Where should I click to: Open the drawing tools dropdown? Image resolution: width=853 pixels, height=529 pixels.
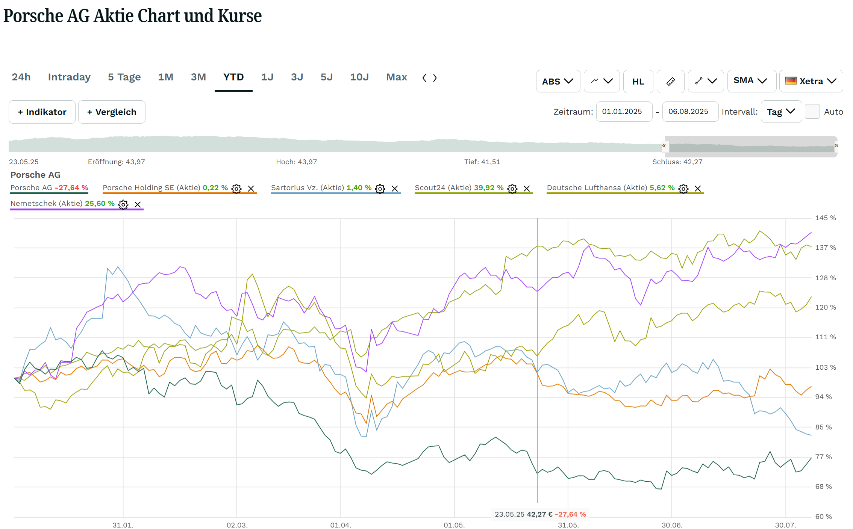706,81
